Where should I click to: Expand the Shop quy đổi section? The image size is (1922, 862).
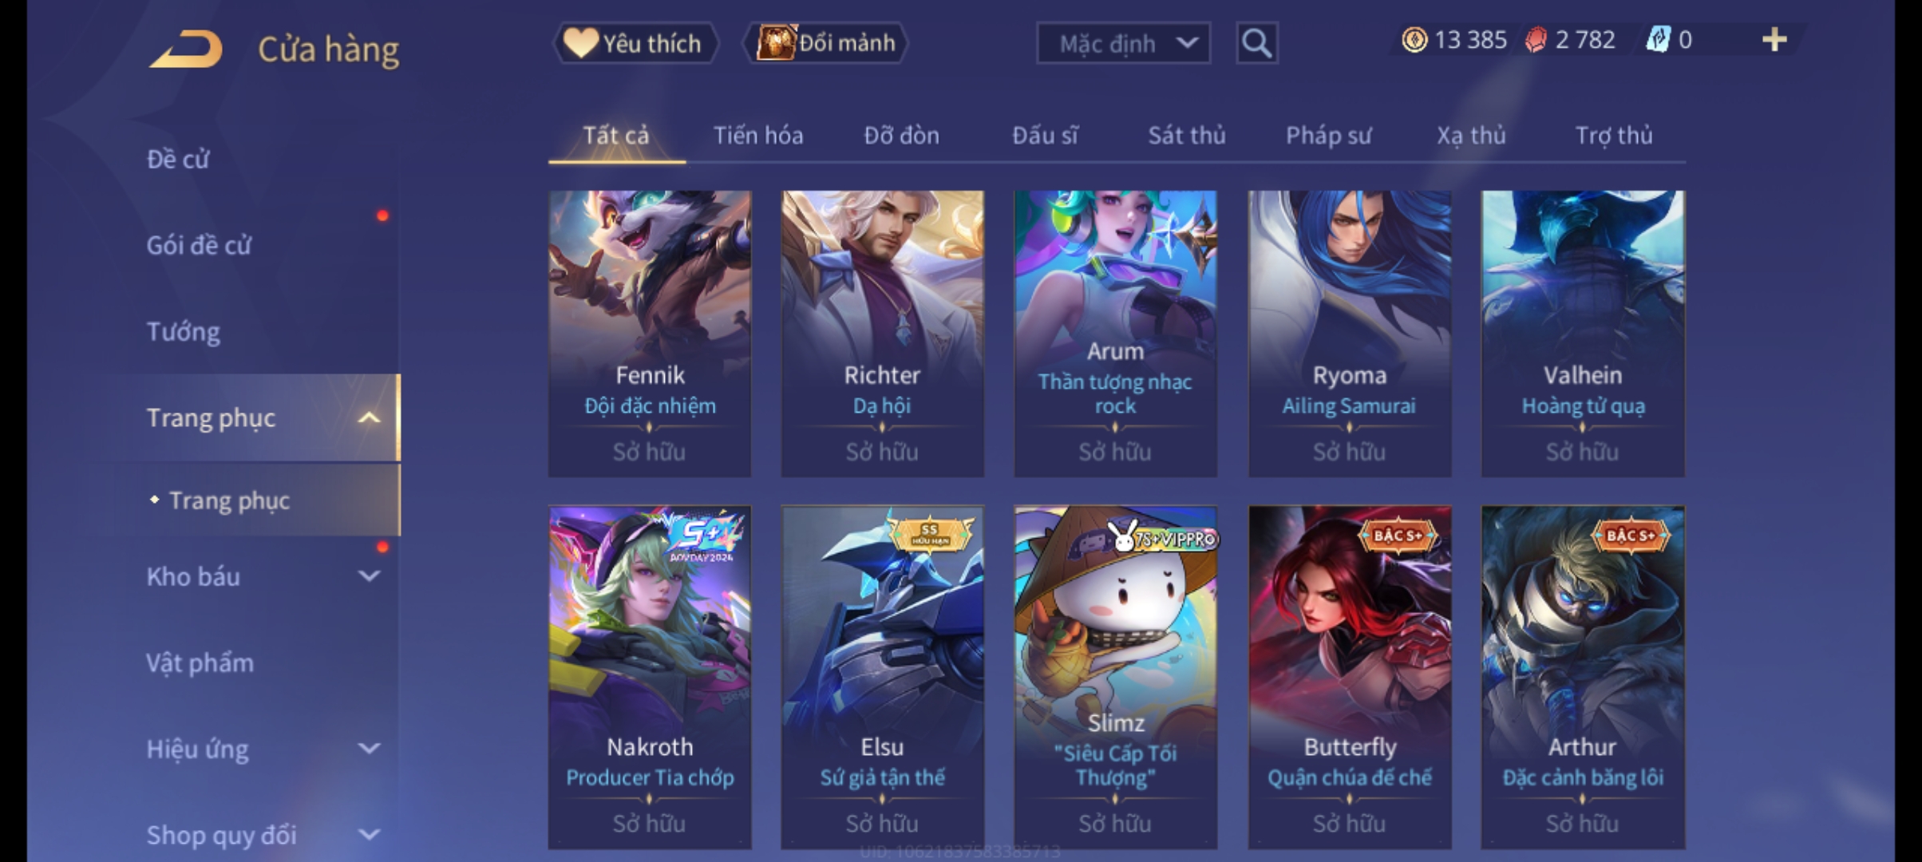369,834
